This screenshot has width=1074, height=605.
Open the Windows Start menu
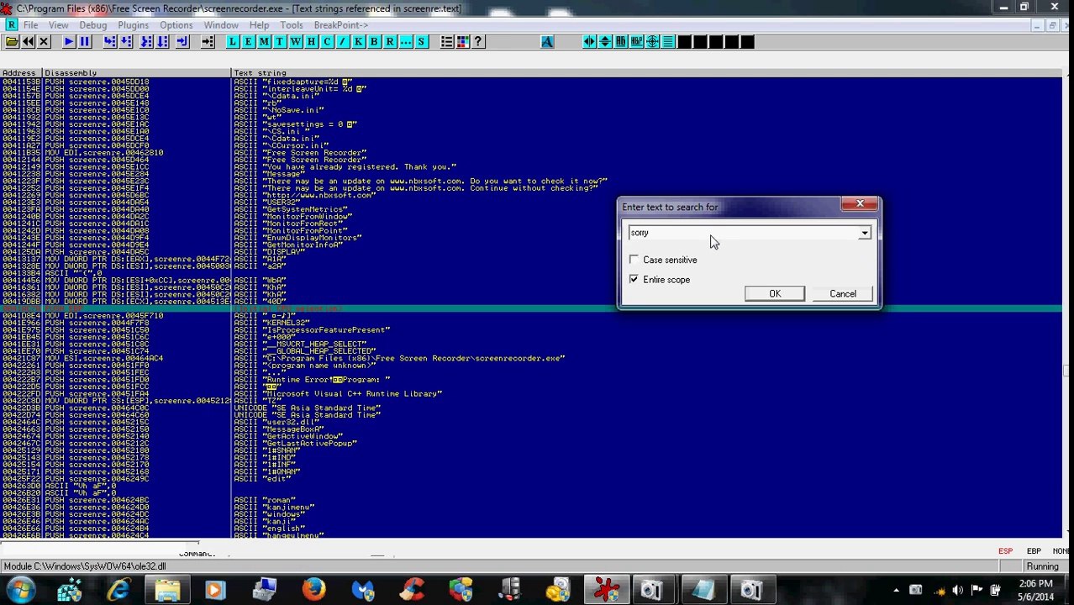click(x=18, y=590)
